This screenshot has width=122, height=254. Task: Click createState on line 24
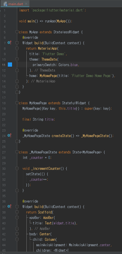61,136
